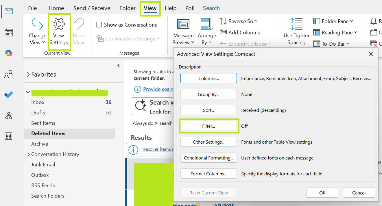This screenshot has width=382, height=206.
Task: Select the View tab
Action: point(150,8)
